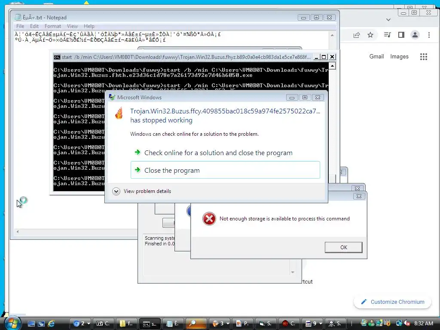440x330 pixels.
Task: Choose Close the program
Action: coord(225,170)
